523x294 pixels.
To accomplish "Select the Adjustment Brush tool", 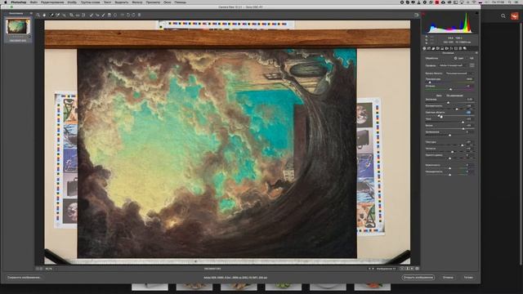I will [x=103, y=15].
